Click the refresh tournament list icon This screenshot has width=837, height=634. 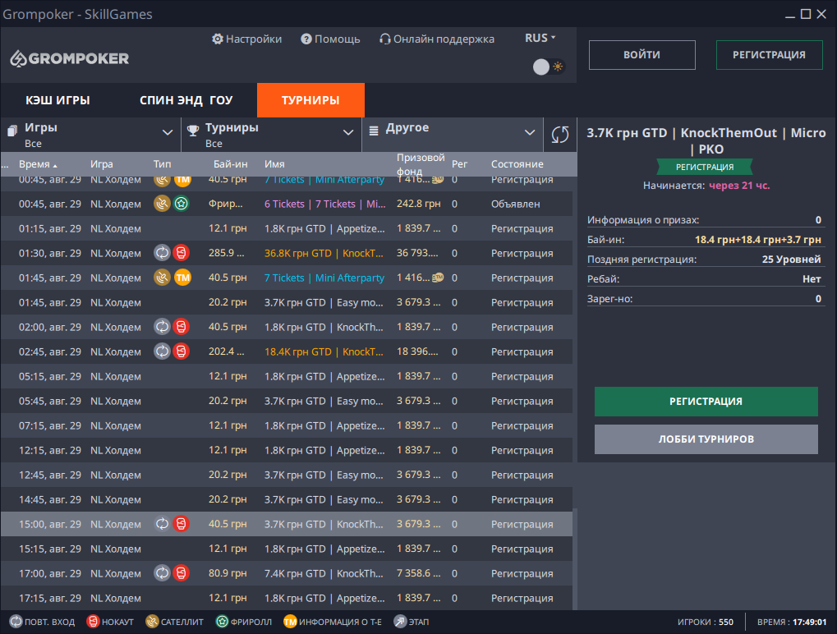[560, 135]
